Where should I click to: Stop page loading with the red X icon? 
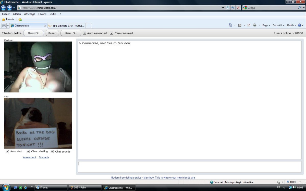click(238, 8)
